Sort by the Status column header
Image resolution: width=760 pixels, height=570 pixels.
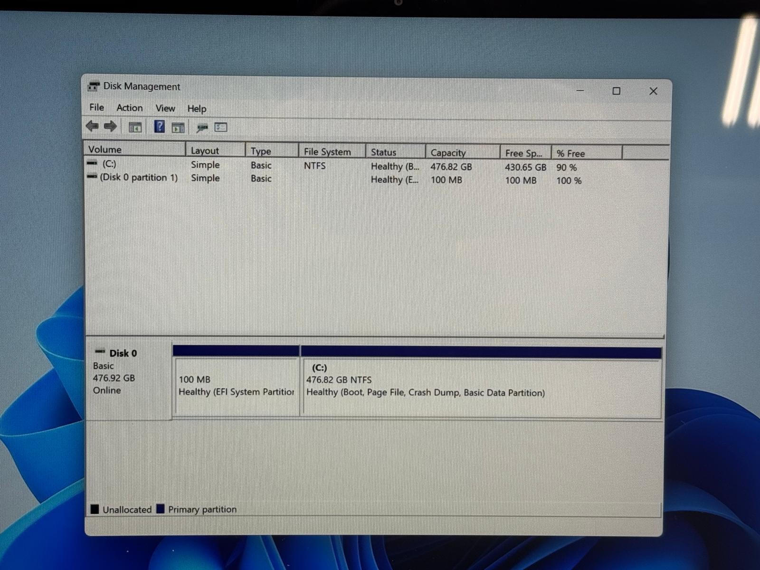[x=396, y=152]
